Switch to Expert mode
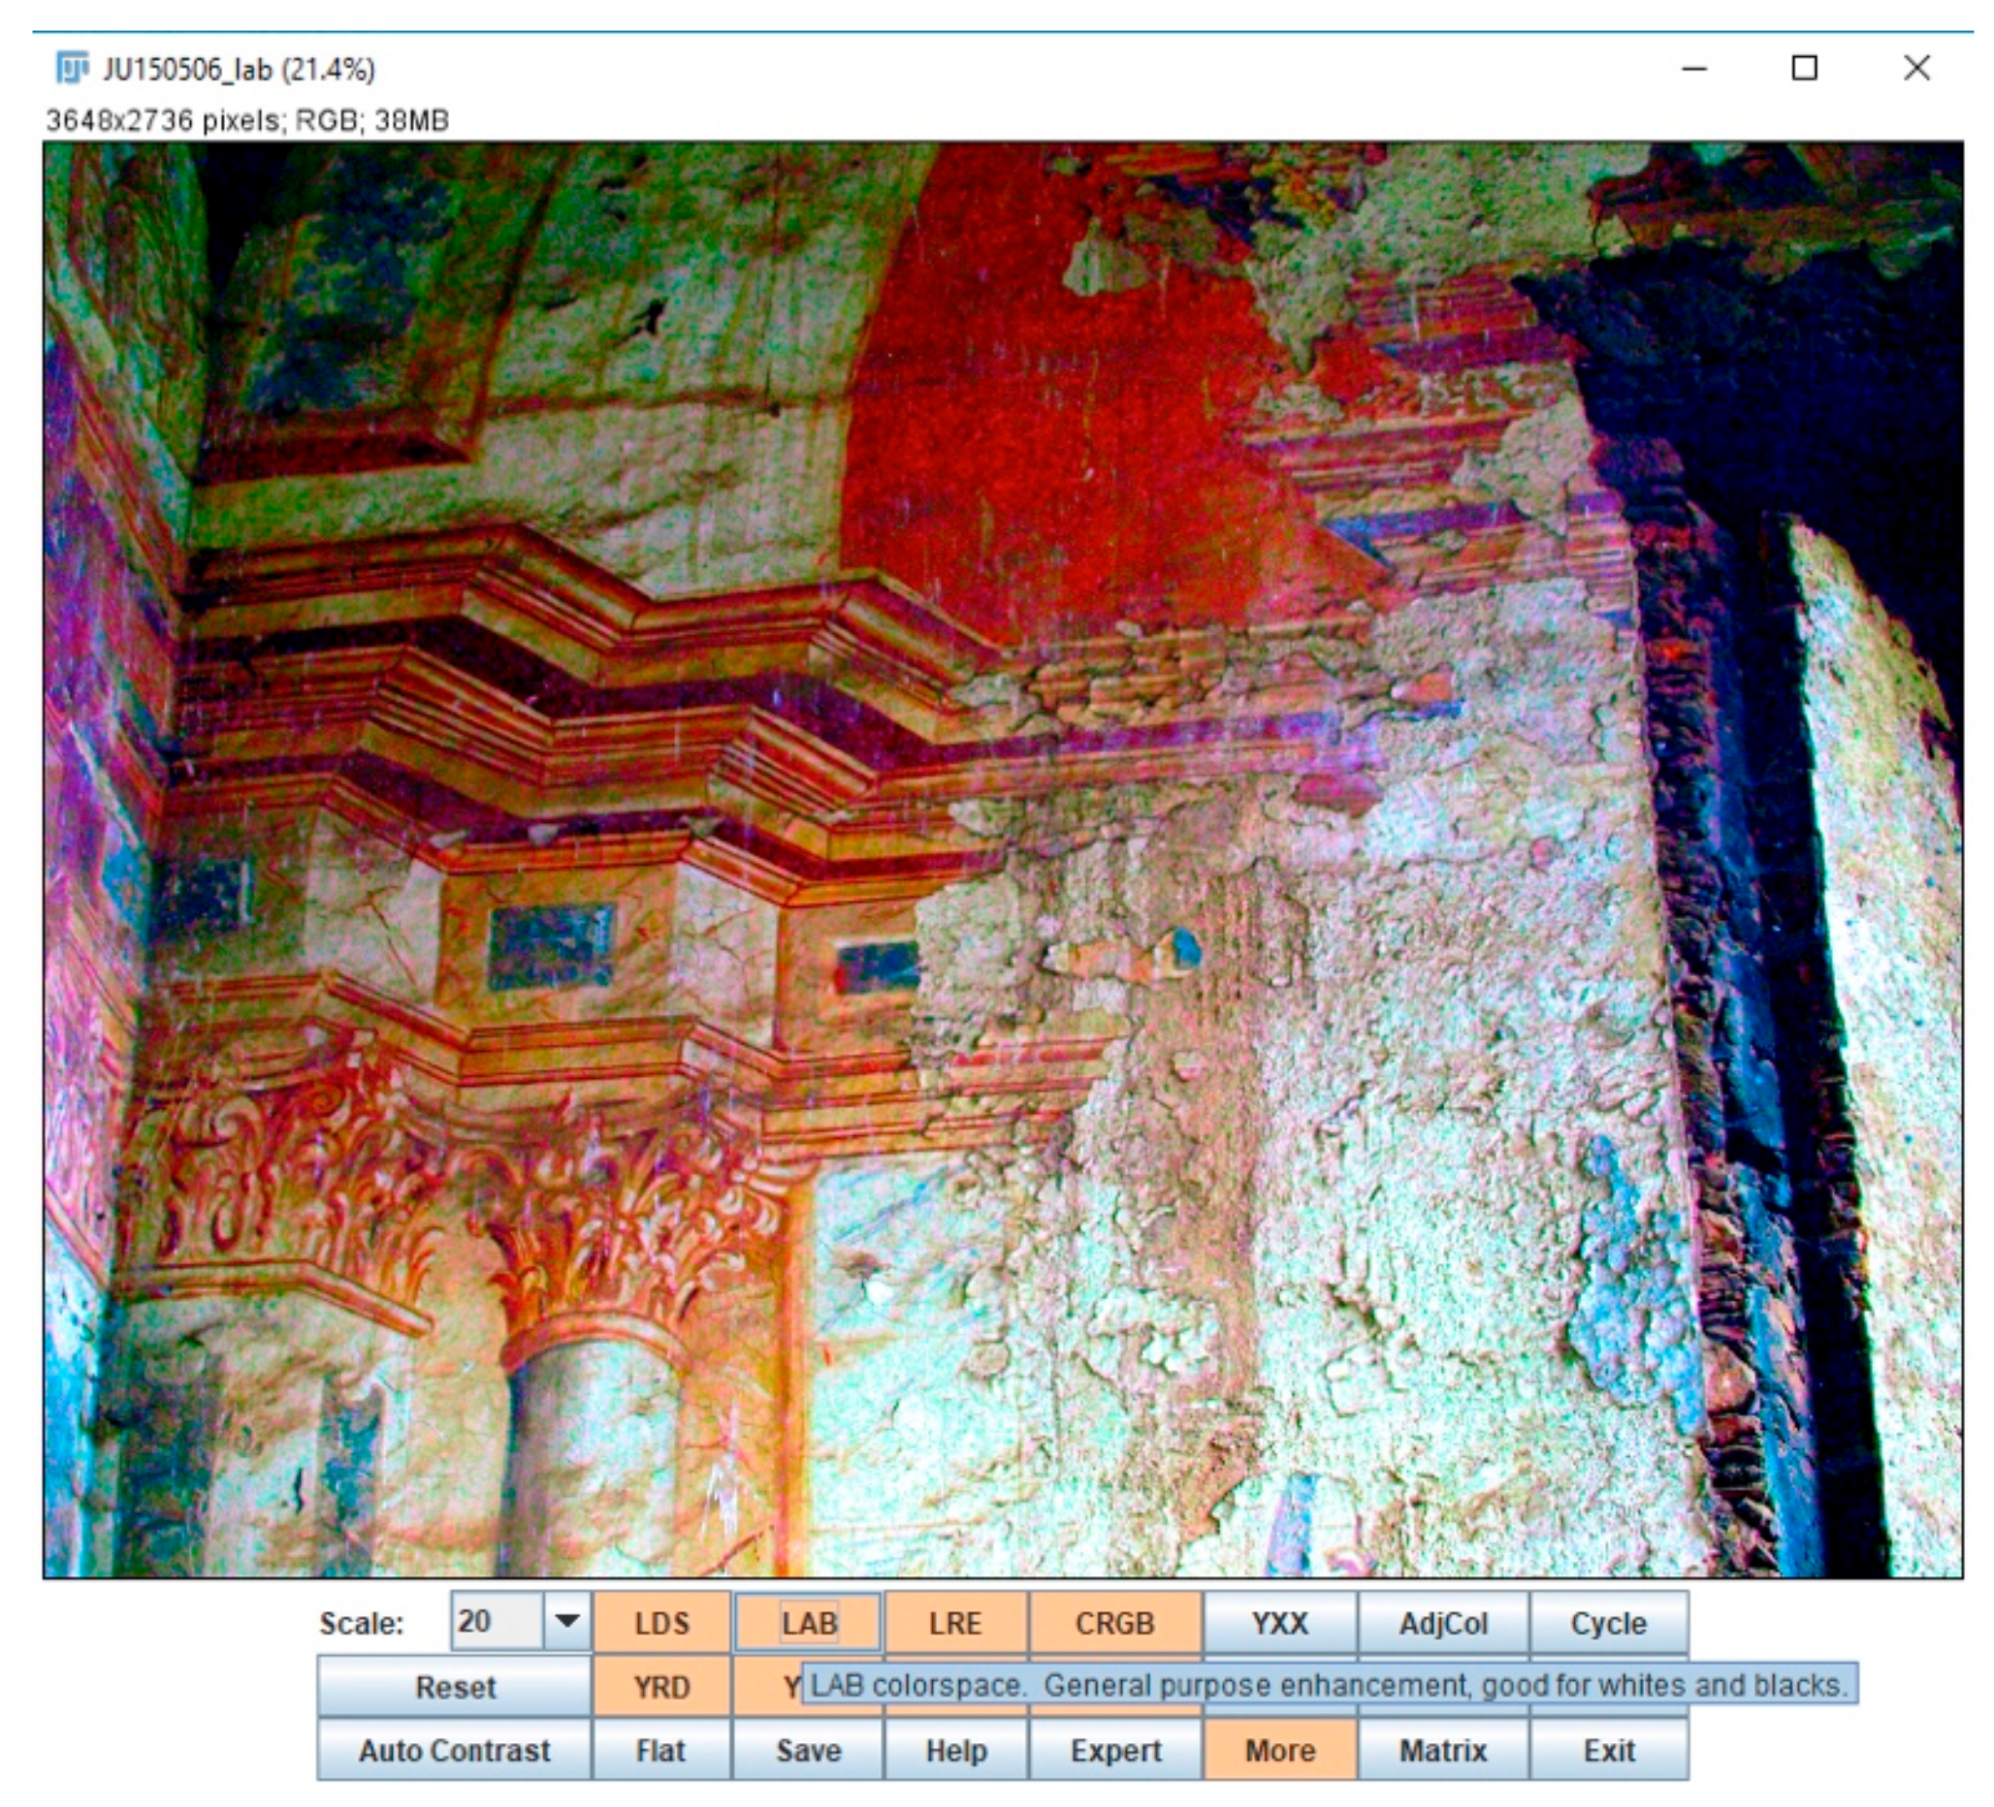Viewport: 1994px width, 1807px height. click(1114, 1751)
